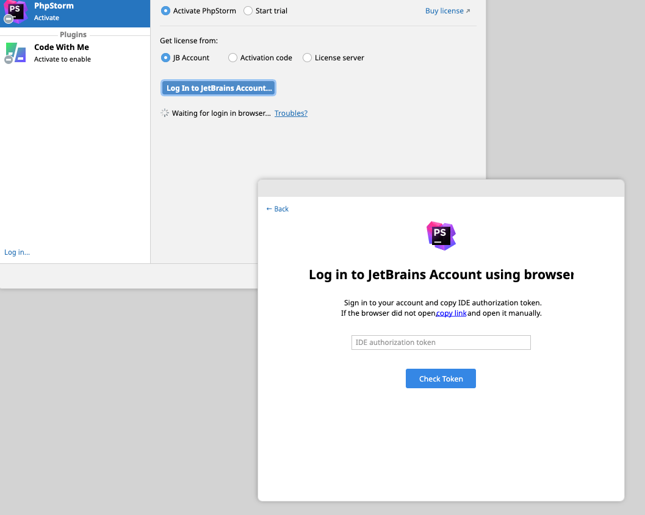Click the Code With Me plugin icon

pos(15,53)
